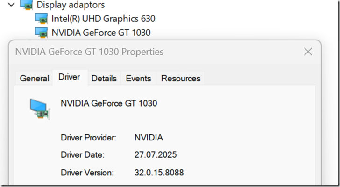Show the Resources tab
This screenshot has height=187, width=340.
(x=180, y=78)
